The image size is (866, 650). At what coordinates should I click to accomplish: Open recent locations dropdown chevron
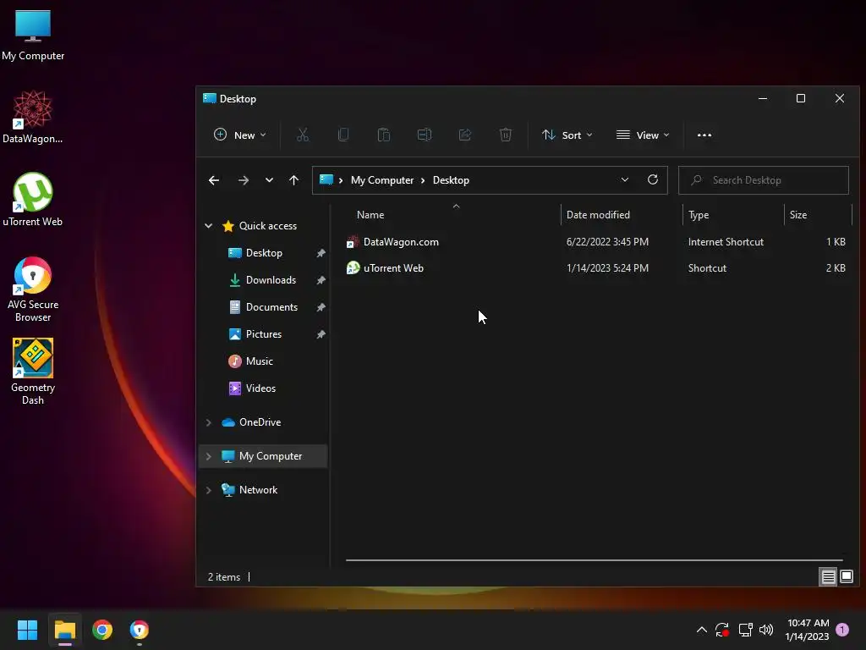click(x=269, y=180)
